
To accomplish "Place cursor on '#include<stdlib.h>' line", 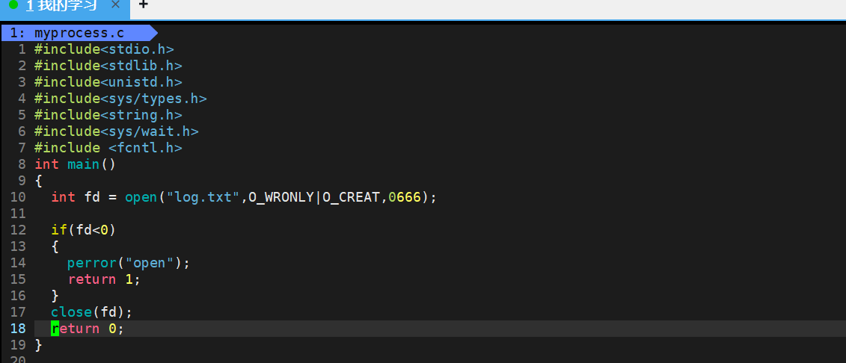I will pyautogui.click(x=108, y=66).
